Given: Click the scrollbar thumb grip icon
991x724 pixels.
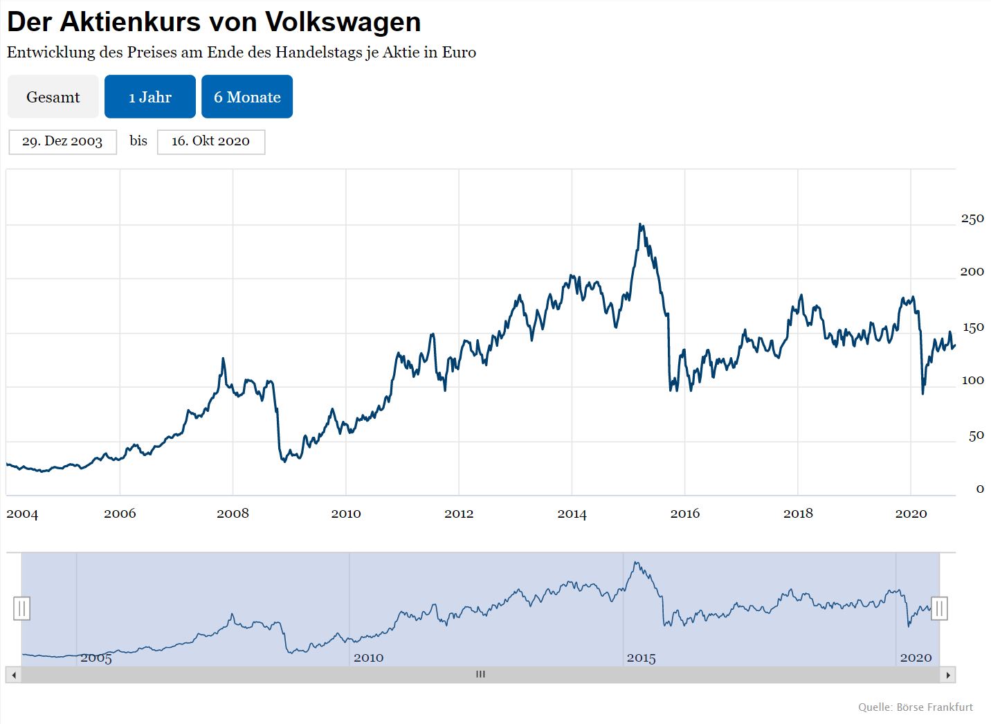Looking at the screenshot, I should click(x=480, y=674).
